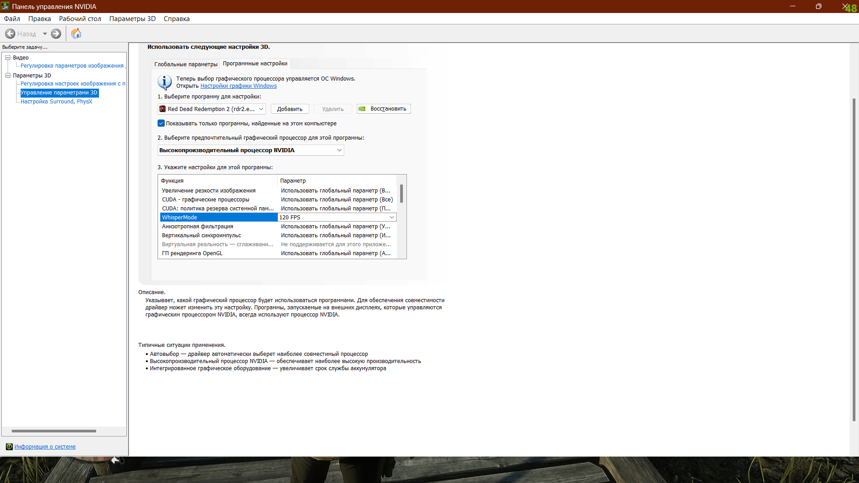Open preferred graphics processor dropdown
The image size is (859, 483).
pyautogui.click(x=251, y=150)
